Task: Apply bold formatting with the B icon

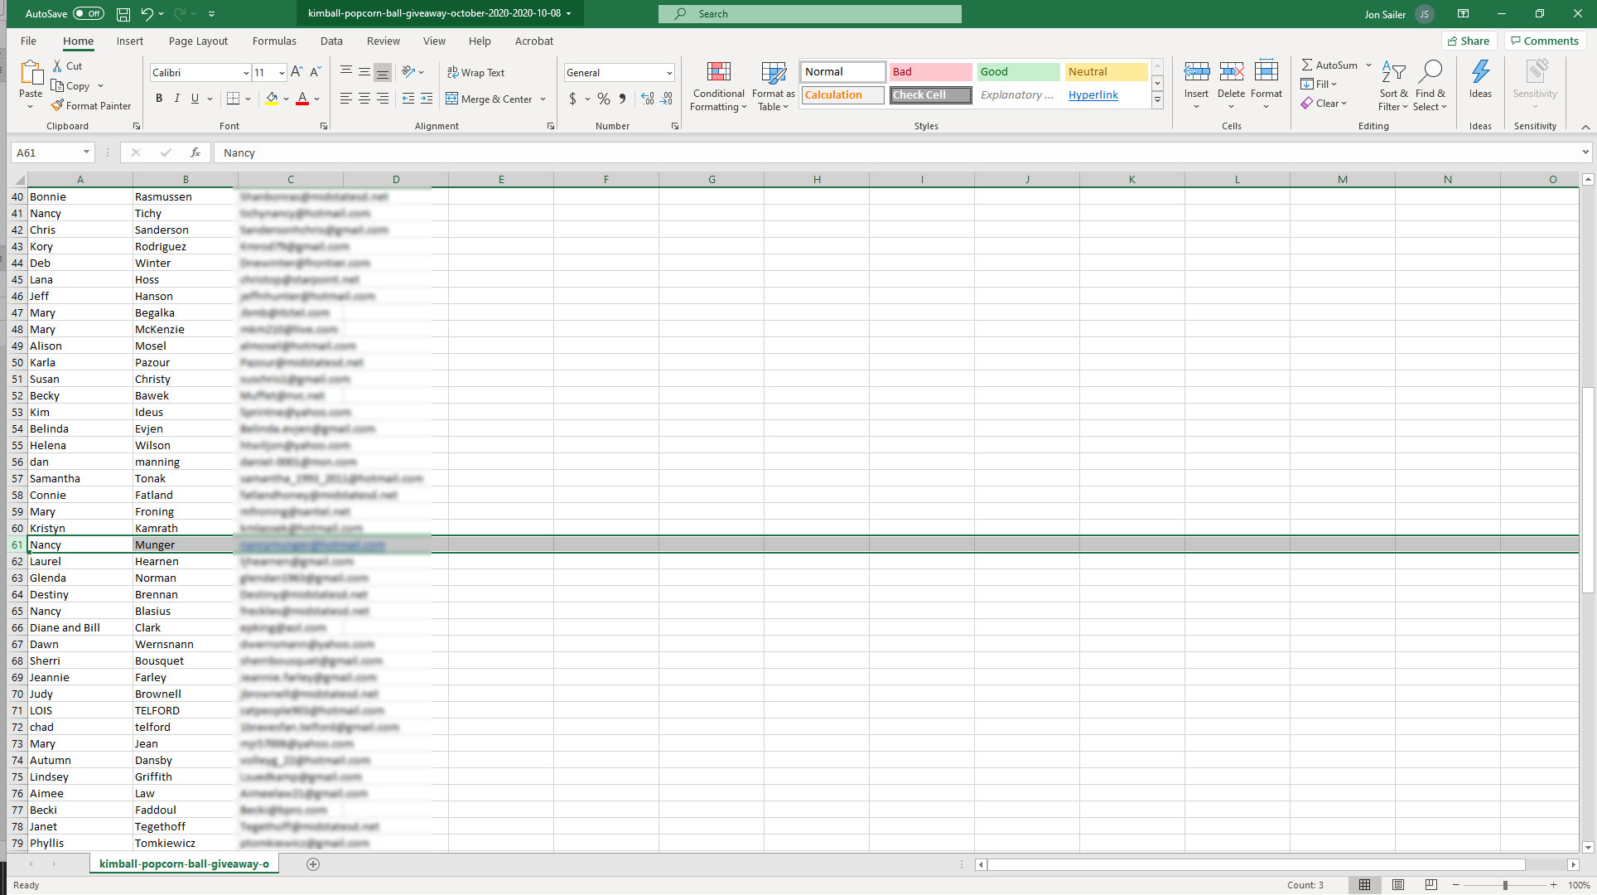Action: point(159,99)
